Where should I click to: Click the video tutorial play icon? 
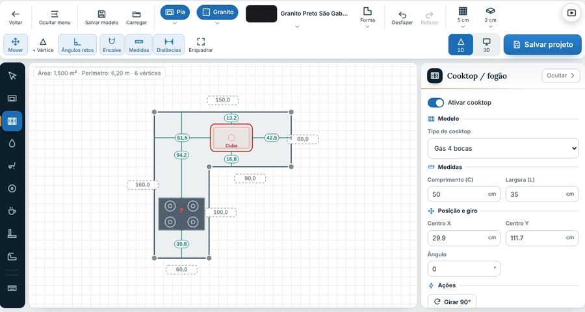coord(571,13)
